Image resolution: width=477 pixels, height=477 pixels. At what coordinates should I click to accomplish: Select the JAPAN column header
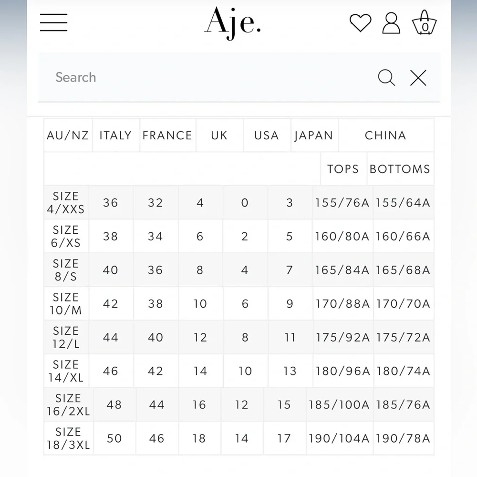(x=314, y=135)
